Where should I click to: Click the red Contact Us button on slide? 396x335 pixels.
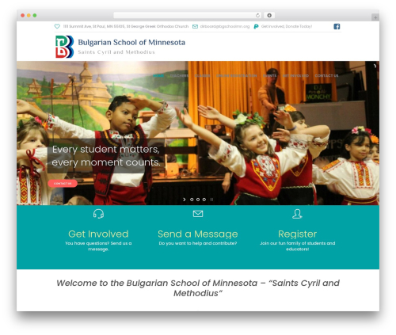[63, 184]
